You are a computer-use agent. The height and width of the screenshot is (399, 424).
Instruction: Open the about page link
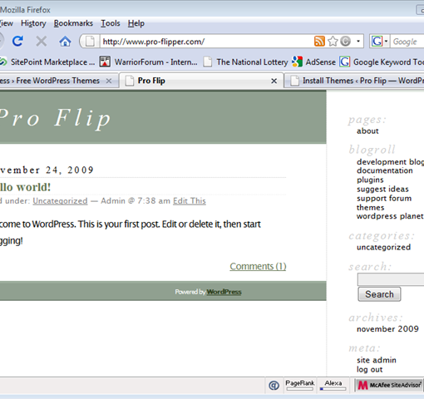click(367, 131)
